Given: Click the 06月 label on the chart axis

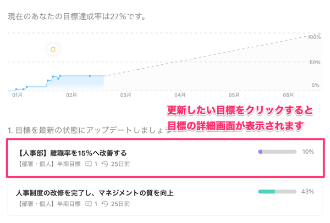Looking at the screenshot, I should 288,95.
